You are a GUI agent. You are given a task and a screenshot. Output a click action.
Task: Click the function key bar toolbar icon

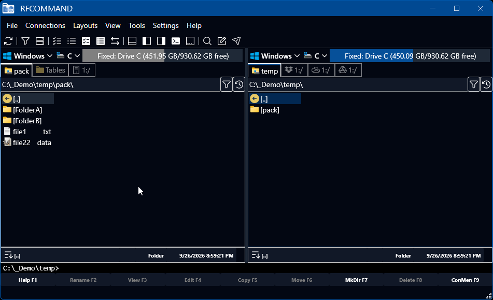(x=190, y=41)
